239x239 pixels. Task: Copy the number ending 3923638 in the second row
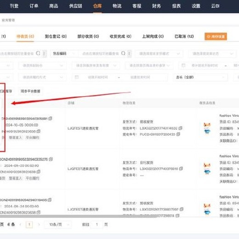(39, 171)
